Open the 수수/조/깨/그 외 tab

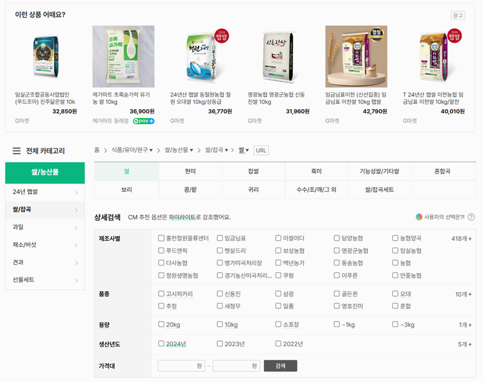(316, 189)
